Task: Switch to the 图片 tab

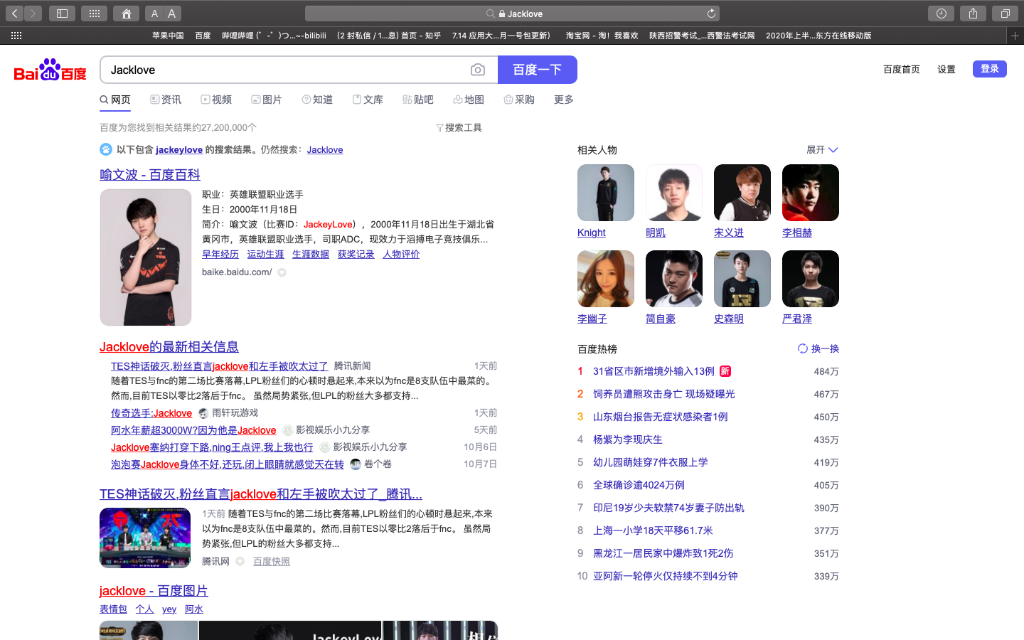Action: click(x=267, y=100)
